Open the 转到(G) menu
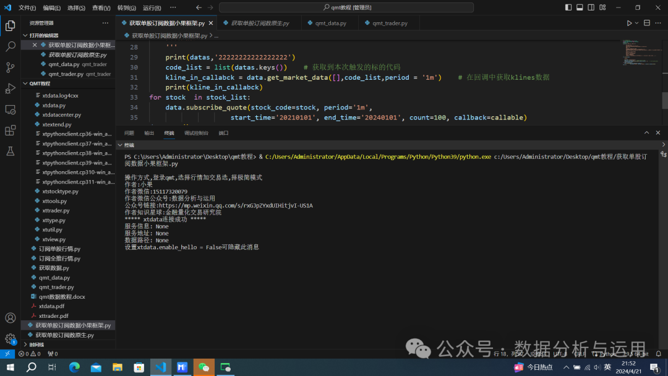Image resolution: width=668 pixels, height=376 pixels. 127,7
